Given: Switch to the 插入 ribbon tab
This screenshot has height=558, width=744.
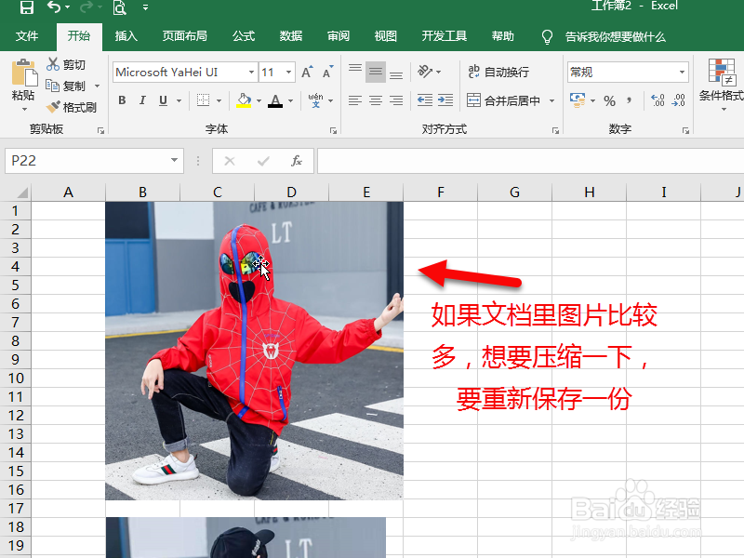Looking at the screenshot, I should click(126, 36).
